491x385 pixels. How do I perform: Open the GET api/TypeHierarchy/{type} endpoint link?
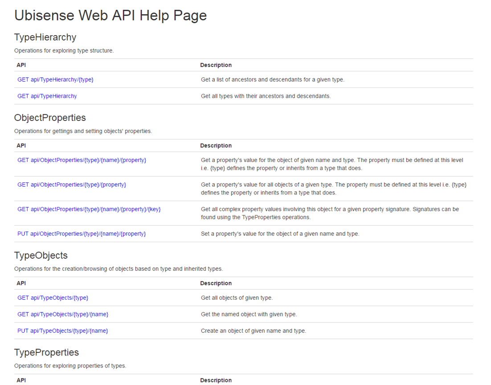point(55,79)
